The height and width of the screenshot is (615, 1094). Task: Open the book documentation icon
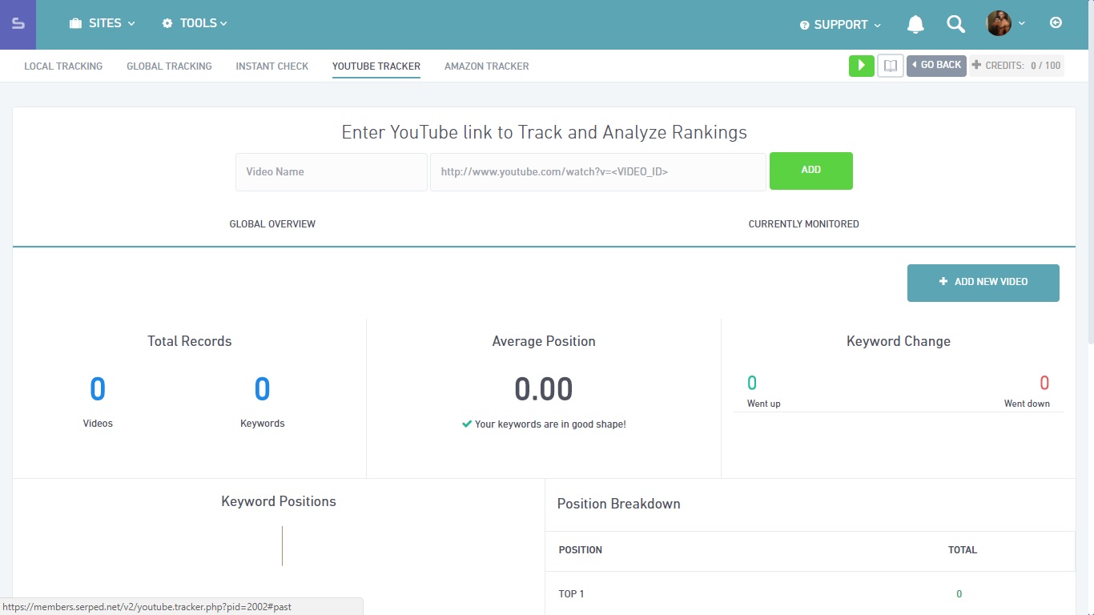point(891,66)
